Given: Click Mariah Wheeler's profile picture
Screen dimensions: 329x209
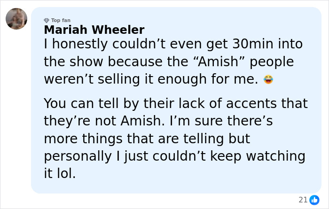Looking at the screenshot, I should tap(16, 19).
